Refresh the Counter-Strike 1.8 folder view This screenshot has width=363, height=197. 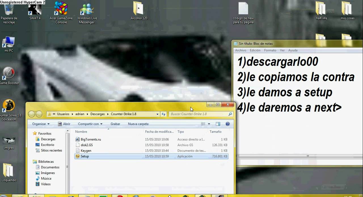pyautogui.click(x=164, y=114)
